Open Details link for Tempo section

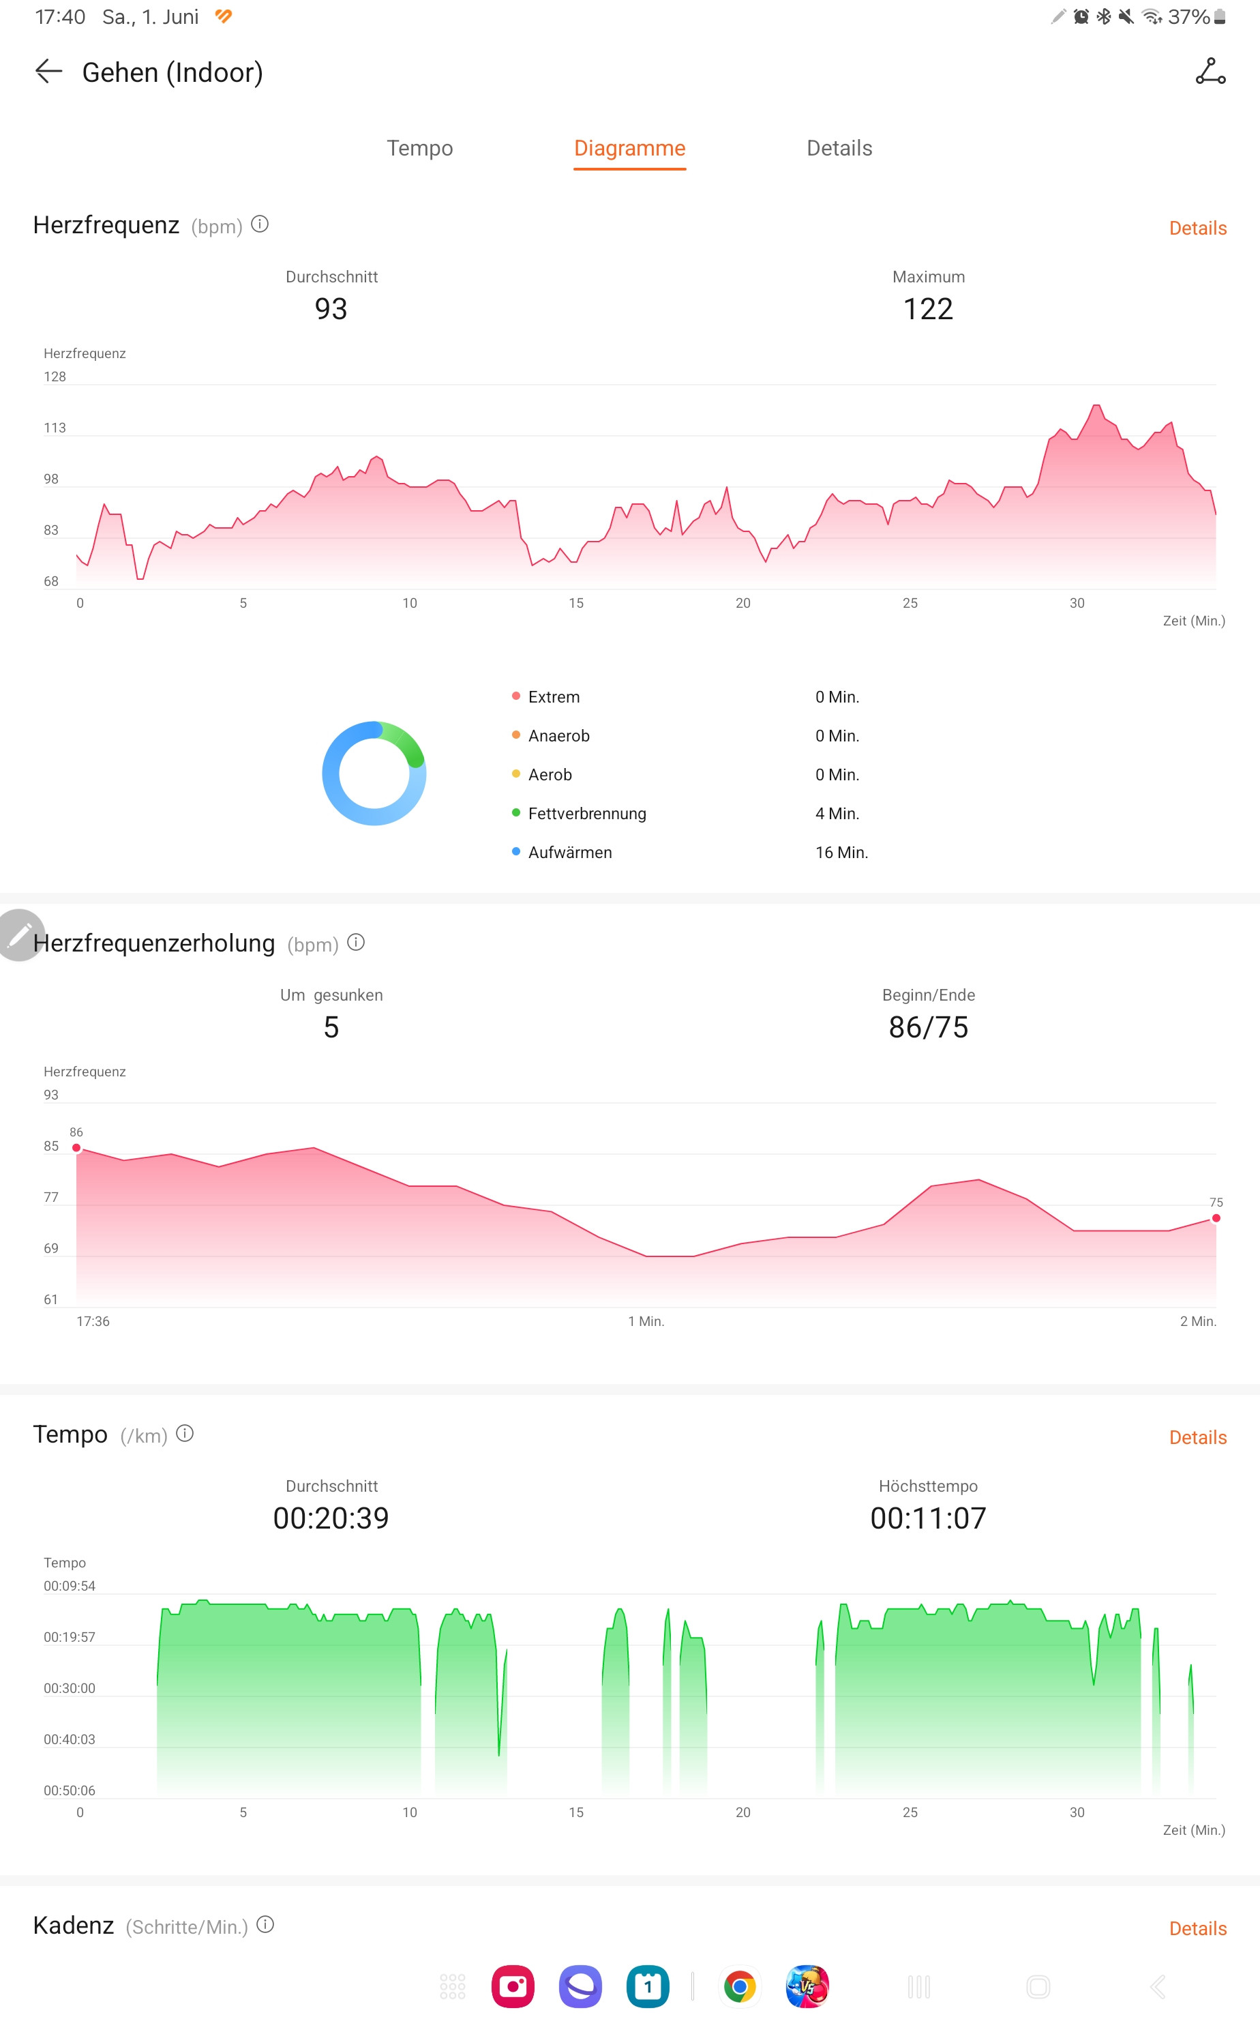point(1197,1437)
